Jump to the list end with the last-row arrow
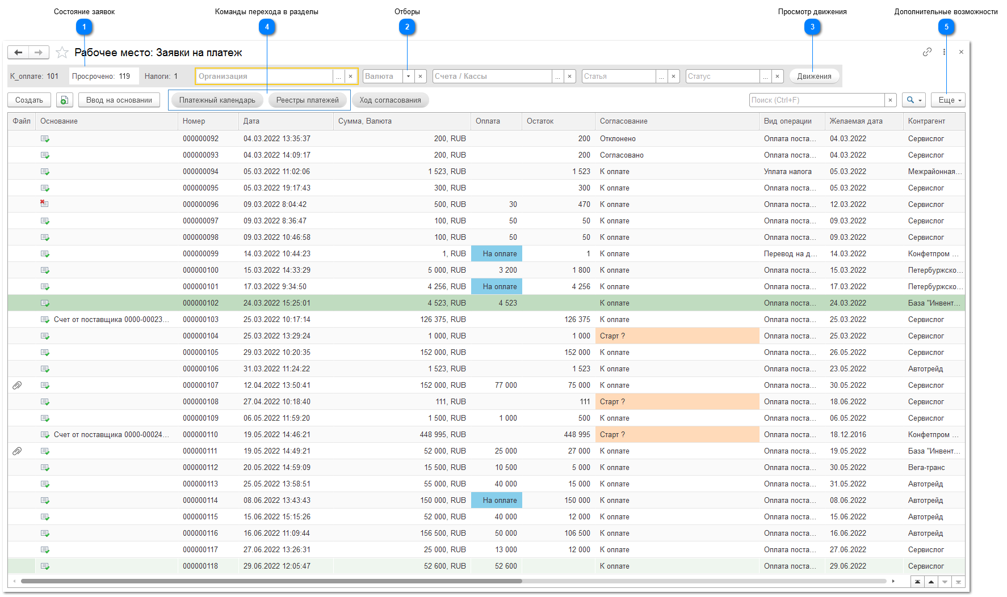The height and width of the screenshot is (597, 1007). pos(958,582)
